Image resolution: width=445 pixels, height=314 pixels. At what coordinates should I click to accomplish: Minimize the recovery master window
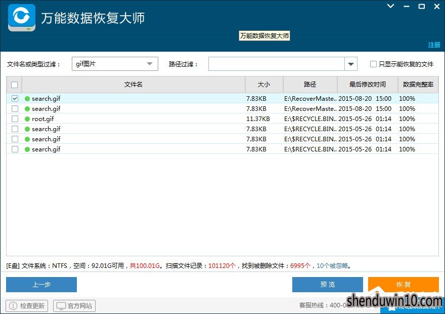[x=407, y=6]
